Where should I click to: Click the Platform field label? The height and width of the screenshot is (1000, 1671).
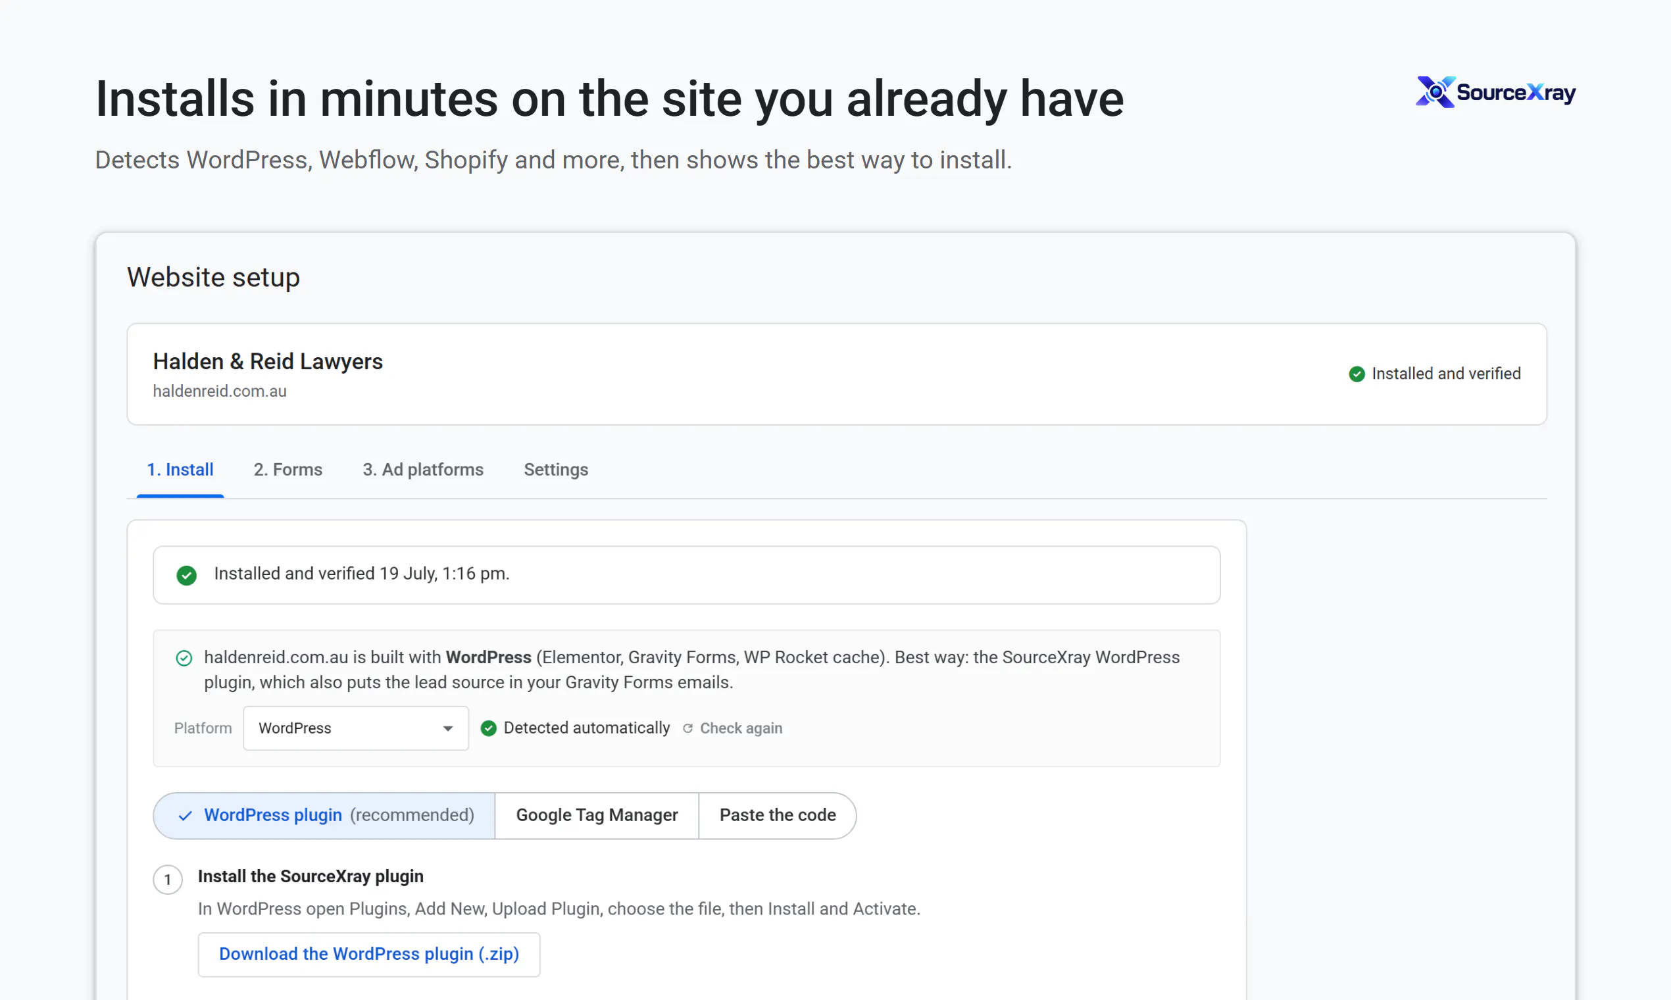(x=203, y=728)
